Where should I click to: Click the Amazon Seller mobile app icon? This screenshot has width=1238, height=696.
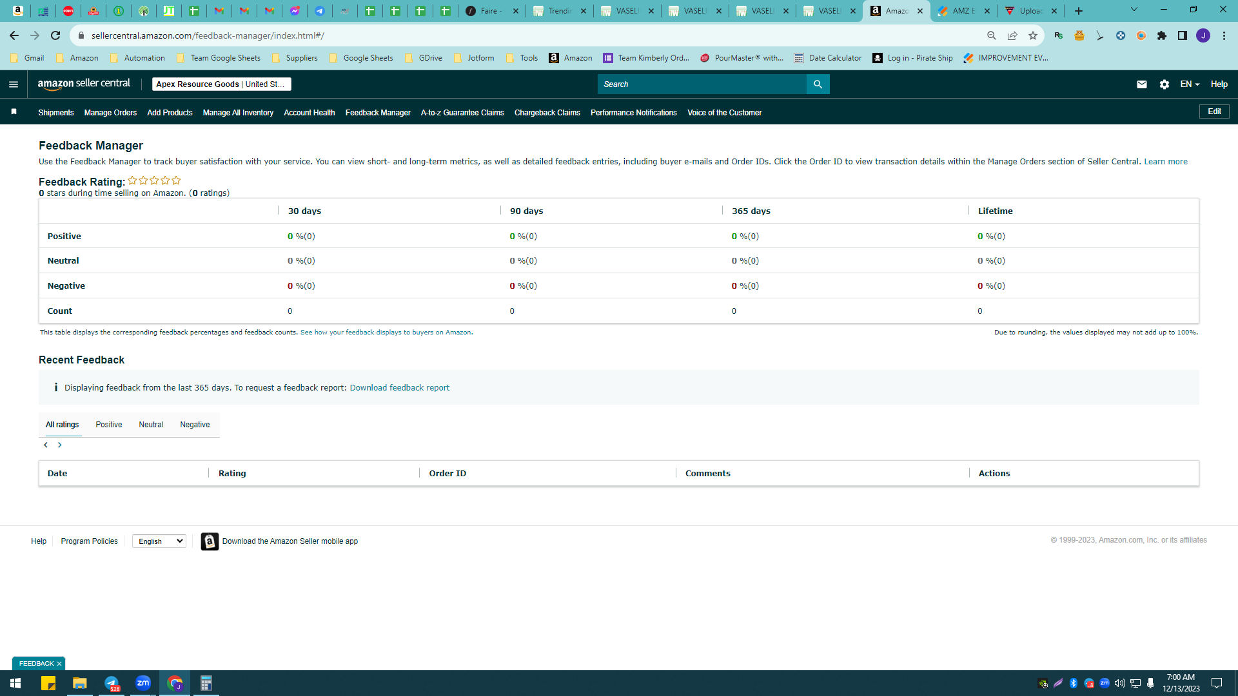210,541
